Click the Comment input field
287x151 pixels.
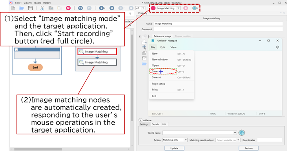click(x=218, y=29)
